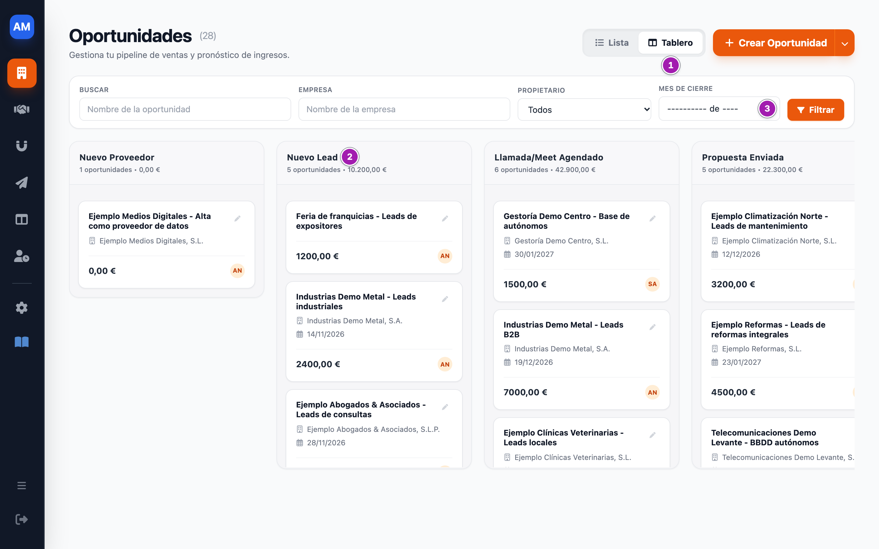Image resolution: width=879 pixels, height=549 pixels.
Task: Click date 14/11/2026 on Industrias card
Action: pos(325,334)
